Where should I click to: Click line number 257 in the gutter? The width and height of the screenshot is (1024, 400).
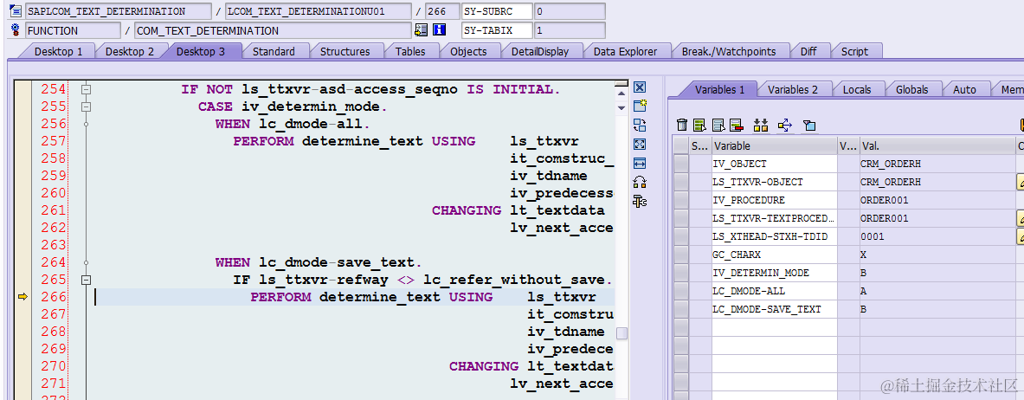[x=54, y=141]
